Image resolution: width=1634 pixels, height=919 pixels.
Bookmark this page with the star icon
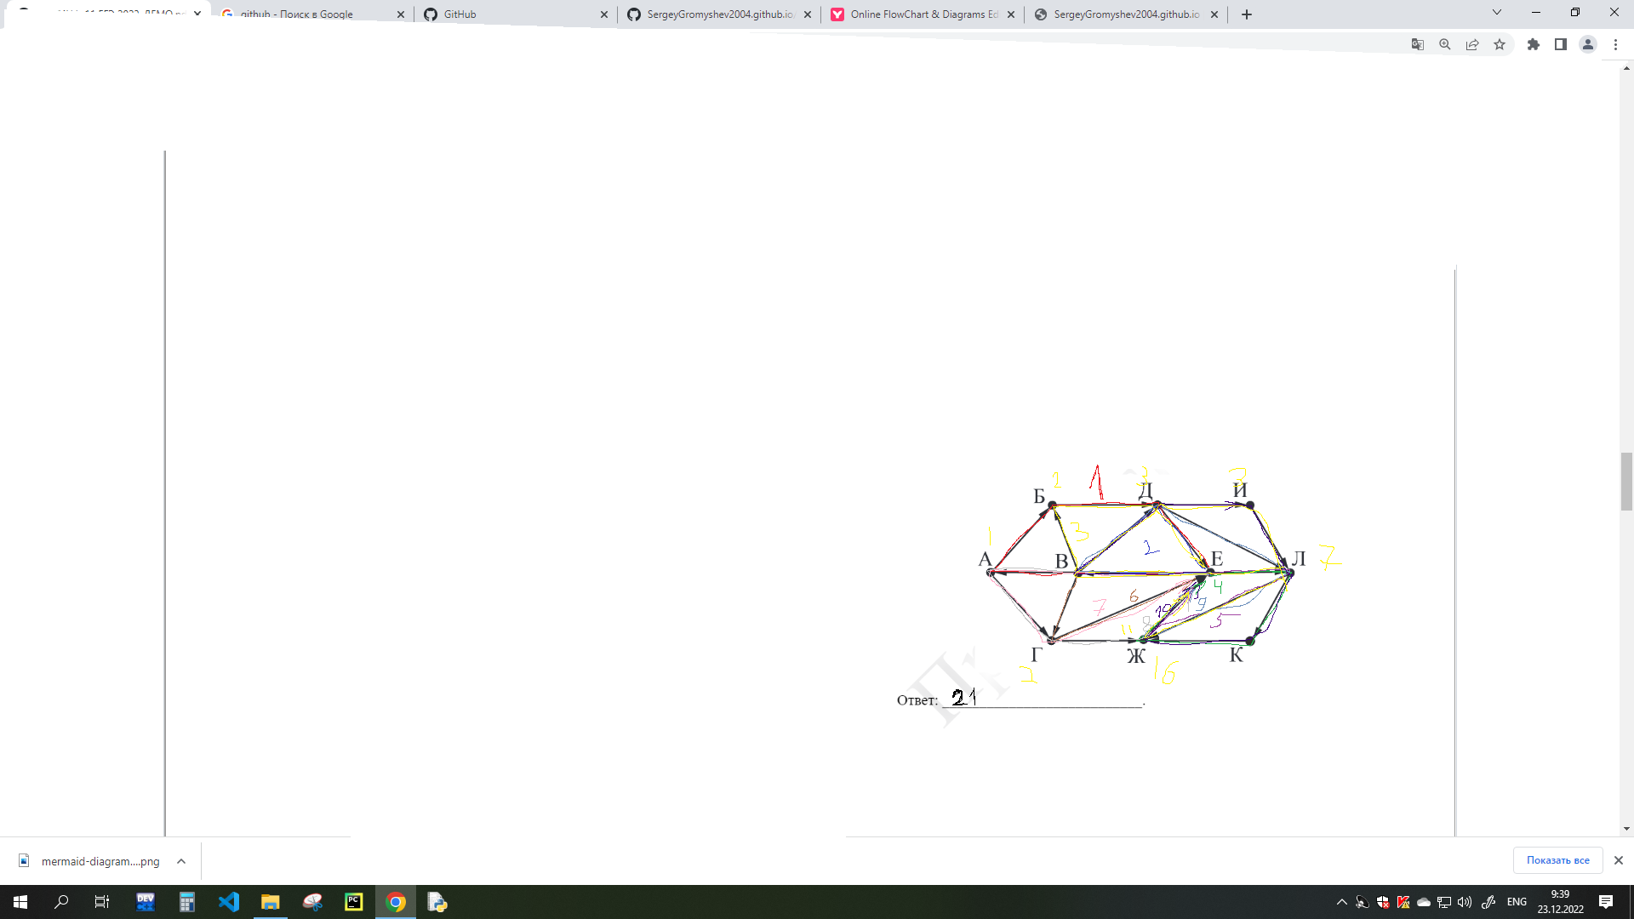click(1500, 44)
